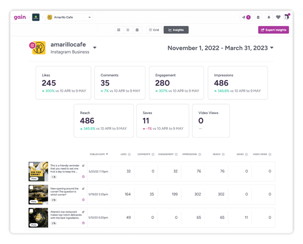Click the saves value 11 in table
Viewport: 303px width, 244px height.
pyautogui.click(x=246, y=217)
